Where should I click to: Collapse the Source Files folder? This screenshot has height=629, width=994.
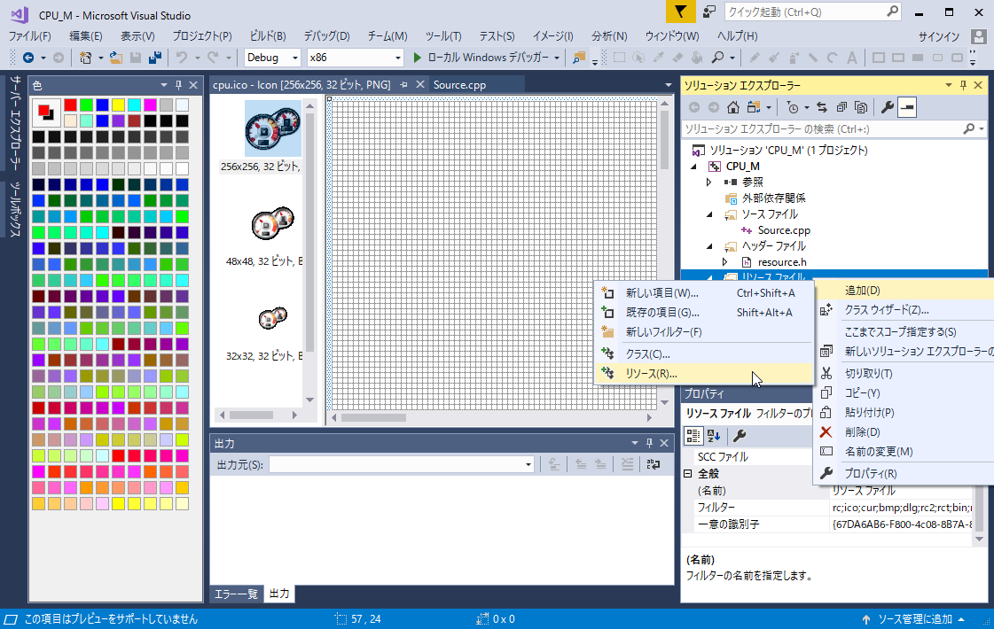tap(709, 214)
